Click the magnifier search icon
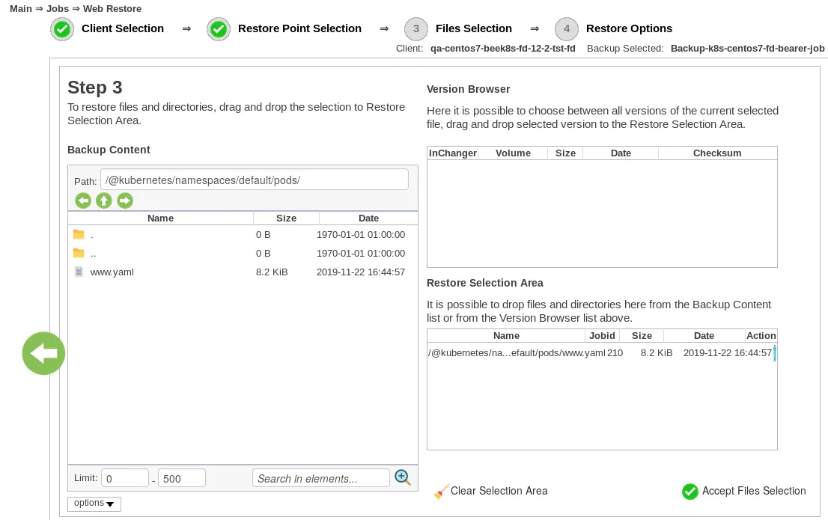The image size is (828, 520). [403, 477]
